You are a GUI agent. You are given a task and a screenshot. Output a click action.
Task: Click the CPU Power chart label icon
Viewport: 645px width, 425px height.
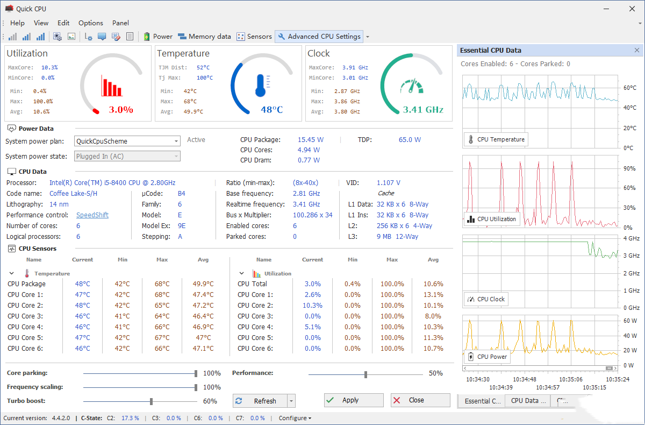click(x=472, y=356)
